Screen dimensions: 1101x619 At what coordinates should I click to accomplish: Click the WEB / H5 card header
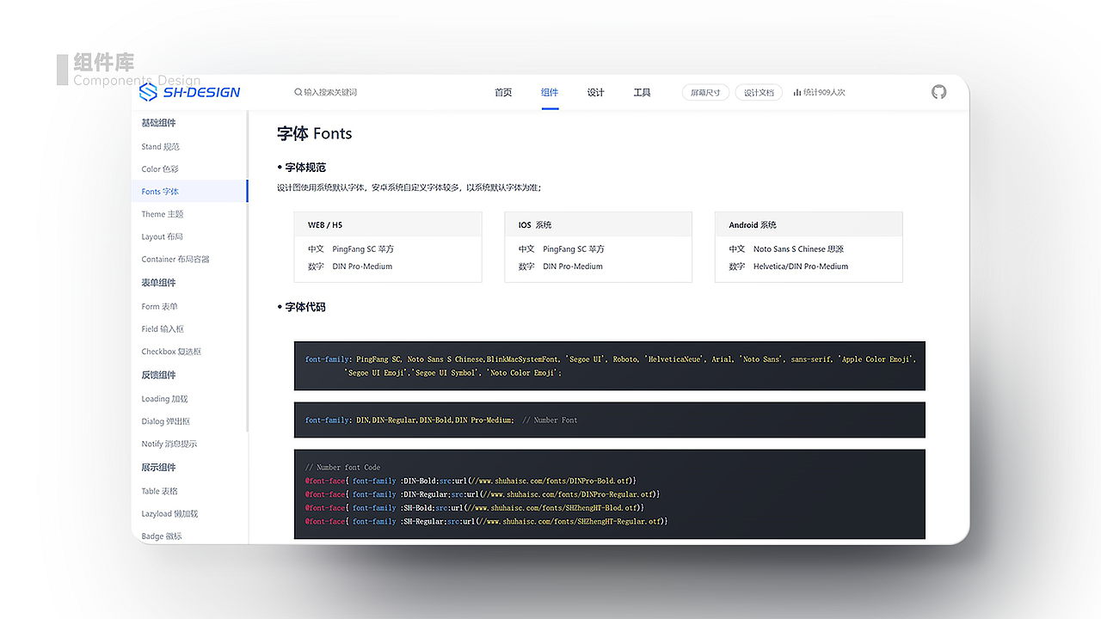coord(388,224)
